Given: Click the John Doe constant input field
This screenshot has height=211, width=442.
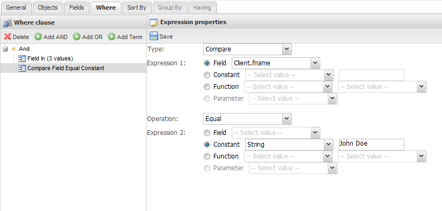Looking at the screenshot, I should click(372, 144).
